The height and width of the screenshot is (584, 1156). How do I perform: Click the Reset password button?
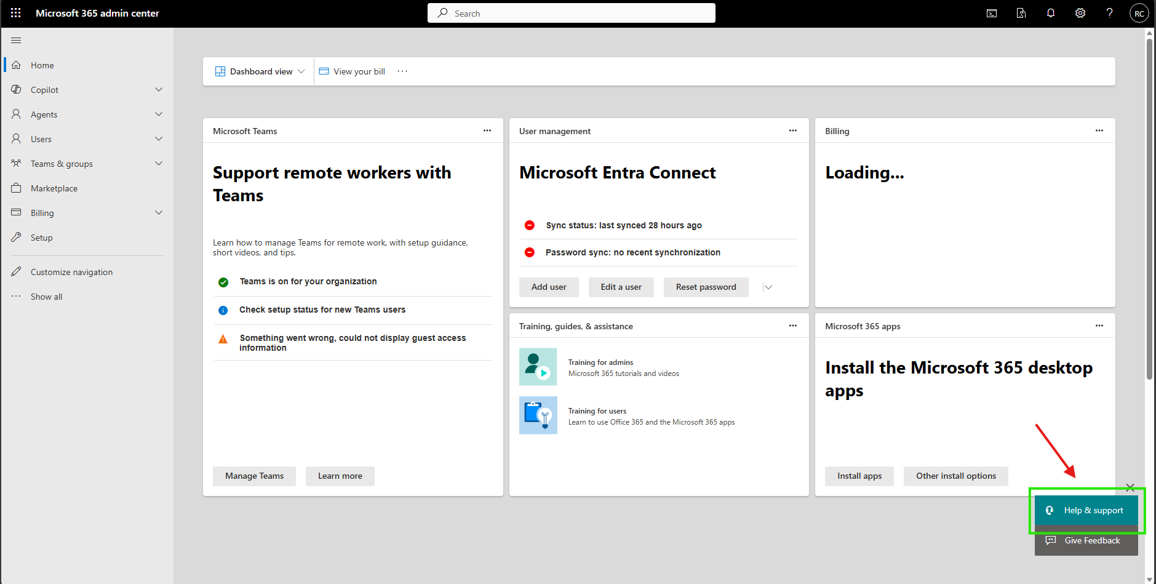click(x=706, y=287)
